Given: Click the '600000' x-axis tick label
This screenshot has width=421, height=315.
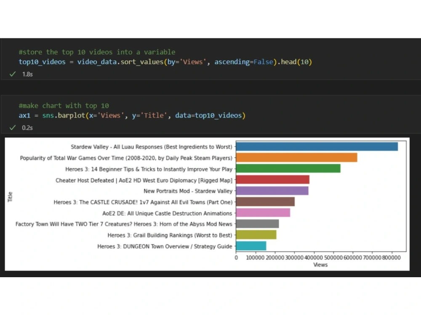Looking at the screenshot, I should tap(352, 258).
